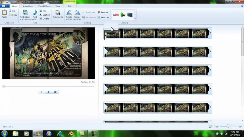This screenshot has width=244, height=137.
Task: Go to next frame
Action: 55,92
